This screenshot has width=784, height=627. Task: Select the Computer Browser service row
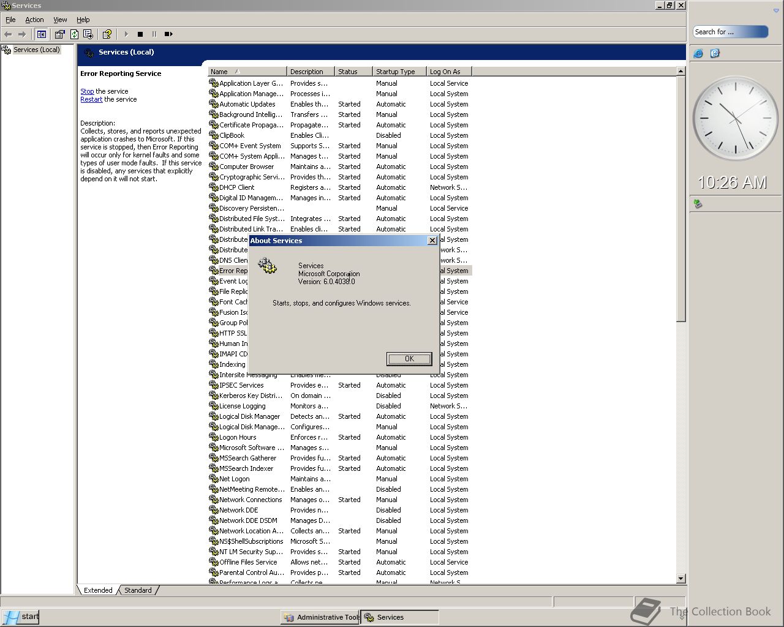(x=340, y=167)
